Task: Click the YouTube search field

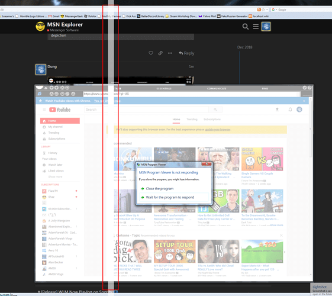Action: [146, 110]
